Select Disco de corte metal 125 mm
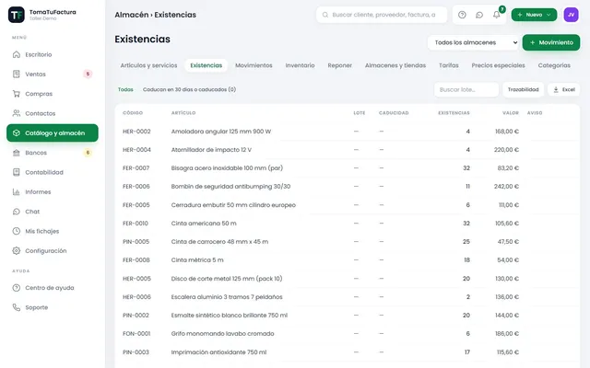This screenshot has height=368, width=590. (348, 279)
